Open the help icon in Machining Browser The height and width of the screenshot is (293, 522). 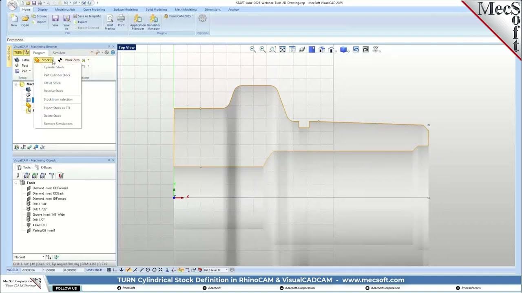112,52
